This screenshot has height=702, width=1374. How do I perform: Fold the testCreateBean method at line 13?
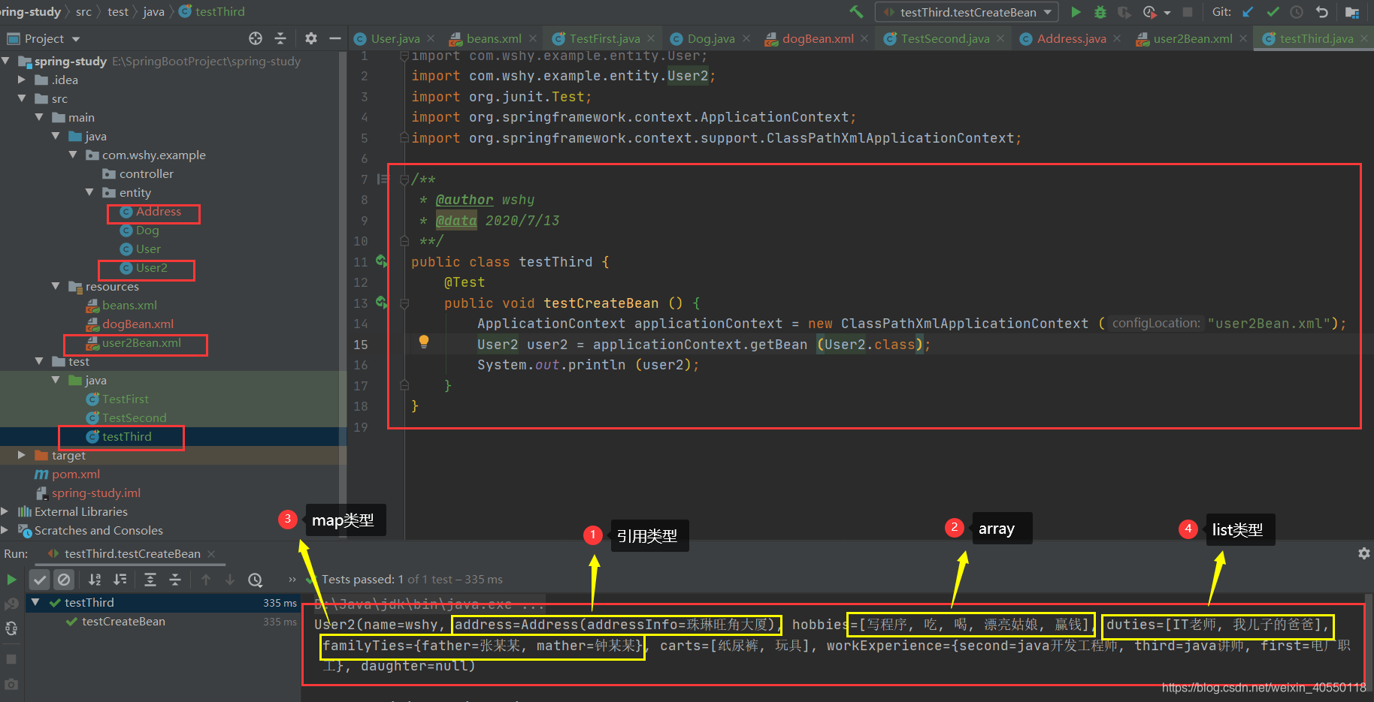[x=404, y=303]
